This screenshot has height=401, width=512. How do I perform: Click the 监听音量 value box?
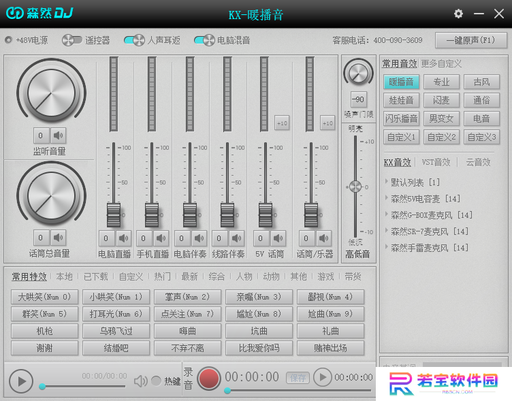[41, 135]
